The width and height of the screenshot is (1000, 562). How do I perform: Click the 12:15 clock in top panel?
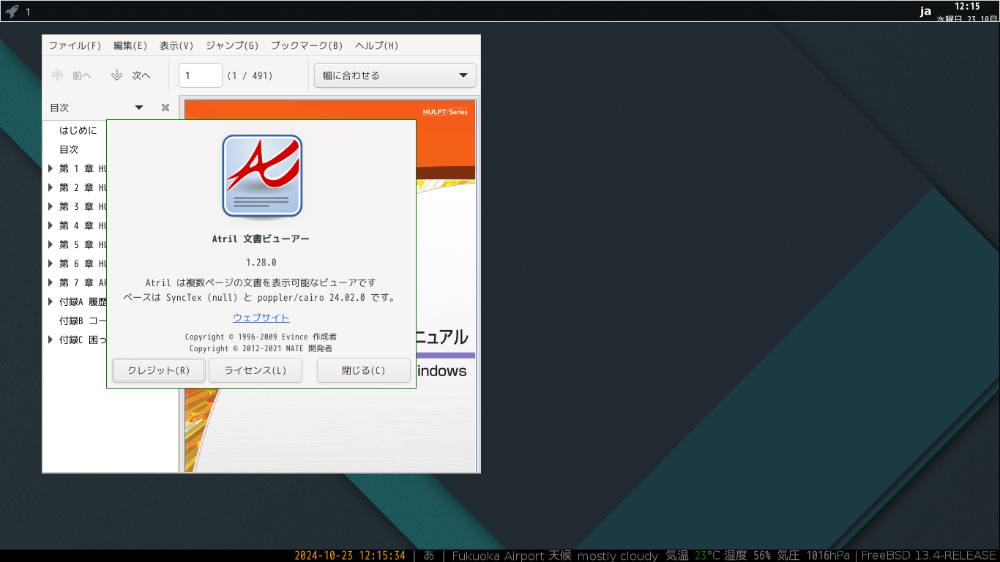(x=967, y=6)
